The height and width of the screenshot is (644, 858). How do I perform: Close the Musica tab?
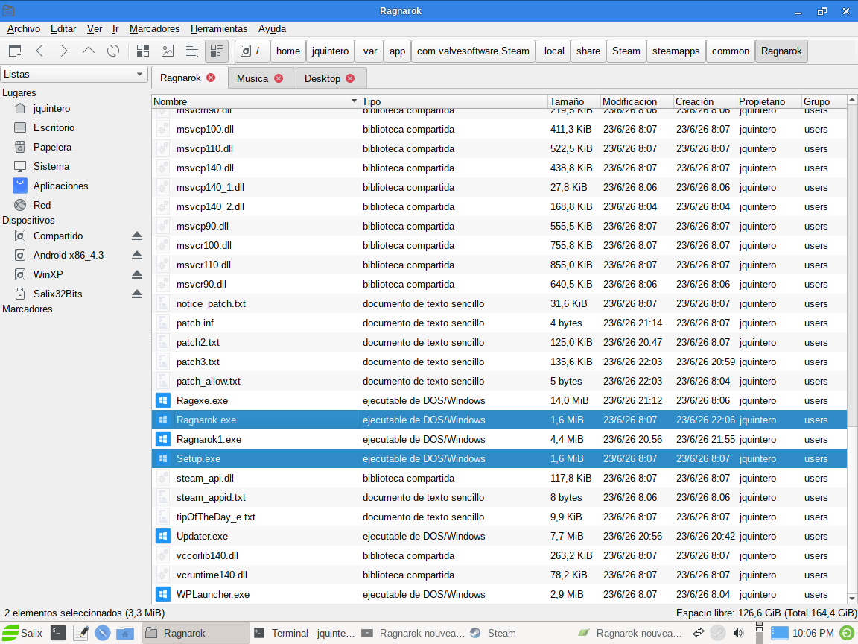(279, 78)
